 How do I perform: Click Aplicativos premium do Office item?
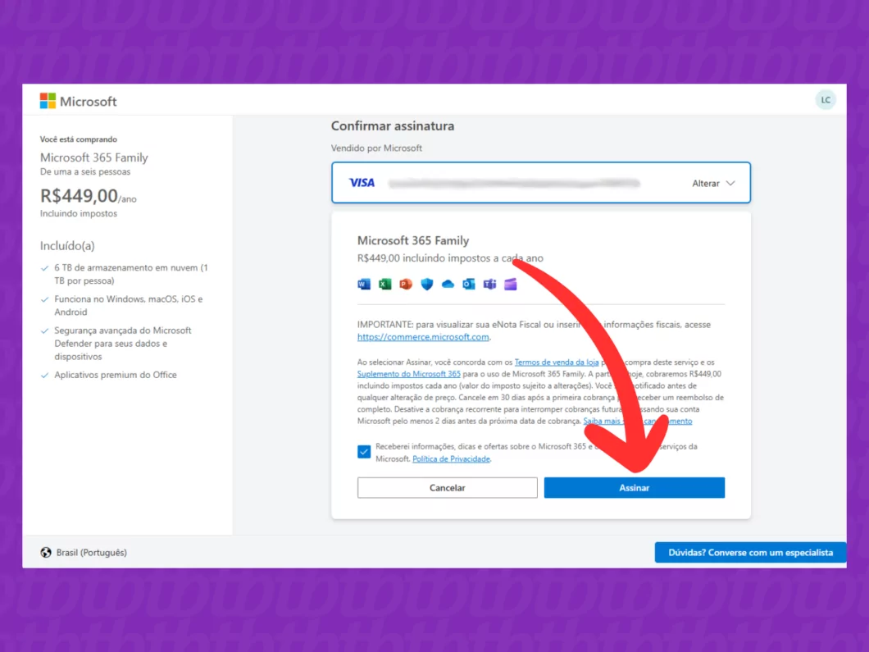click(x=116, y=375)
